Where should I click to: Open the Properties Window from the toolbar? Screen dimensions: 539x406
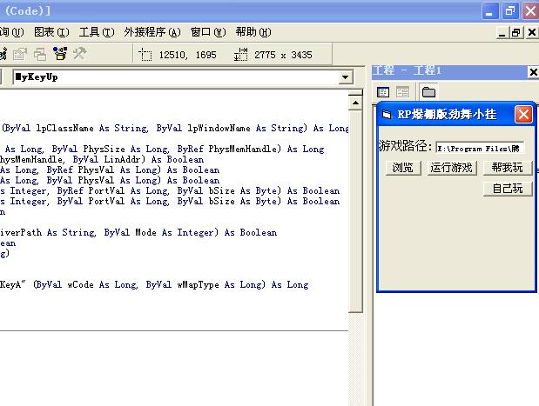tap(22, 54)
